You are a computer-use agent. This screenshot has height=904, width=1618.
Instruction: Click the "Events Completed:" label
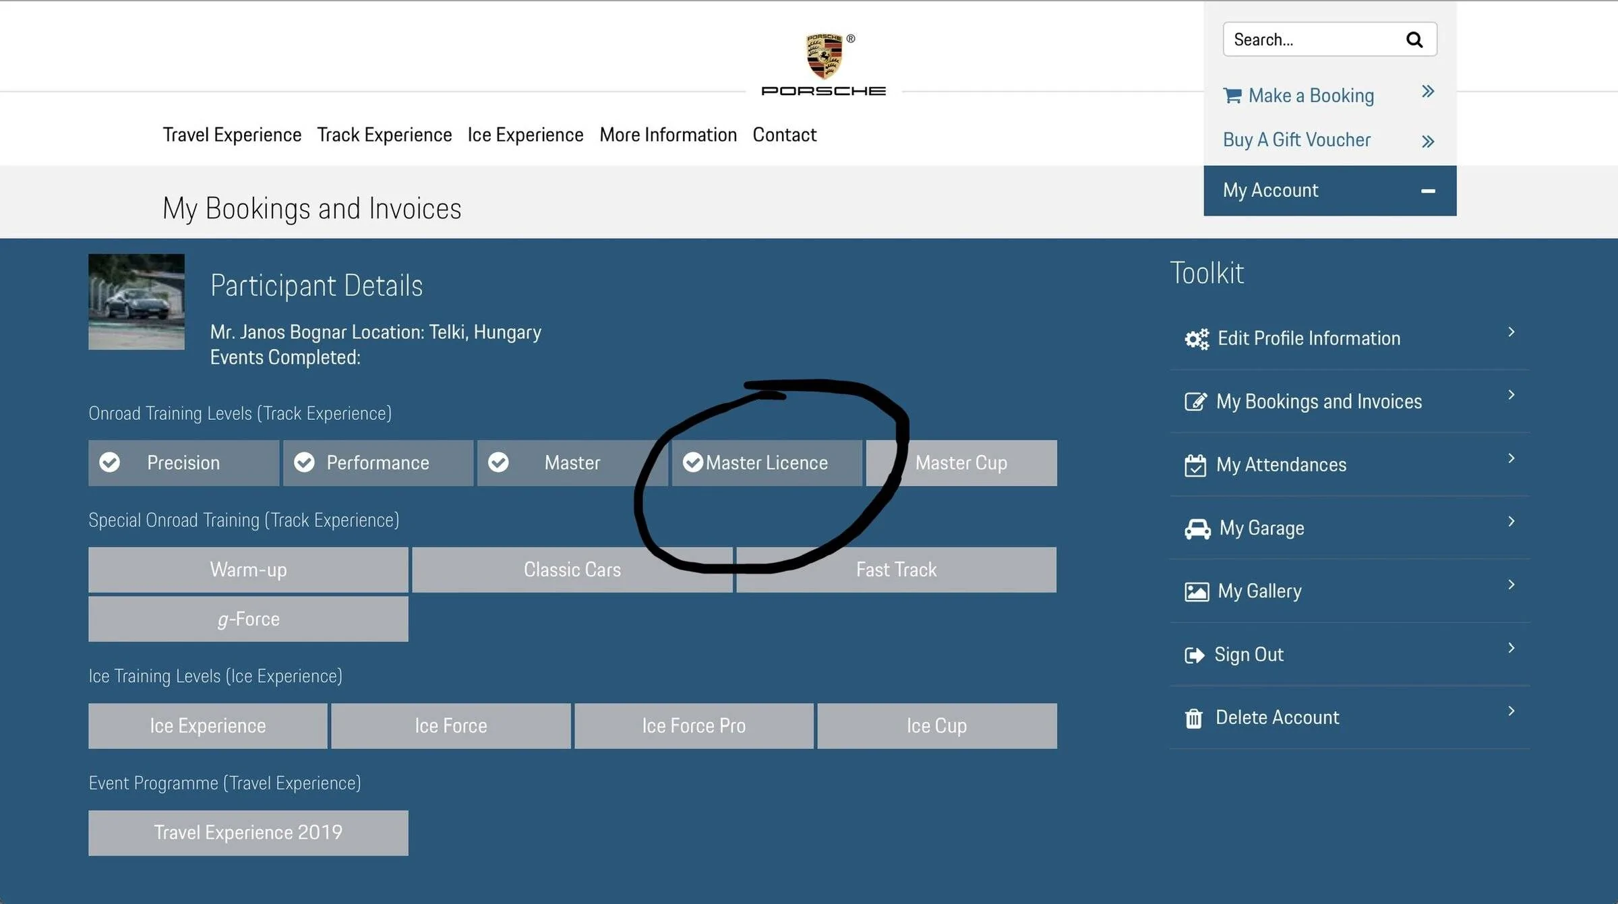[285, 357]
